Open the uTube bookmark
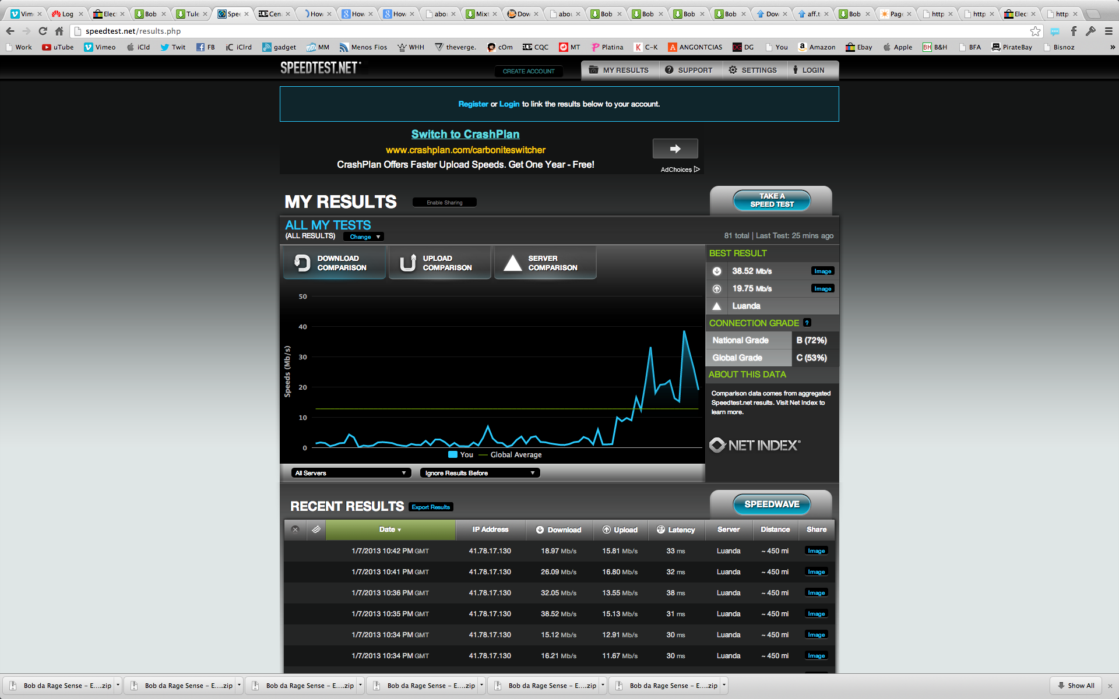 [x=58, y=47]
